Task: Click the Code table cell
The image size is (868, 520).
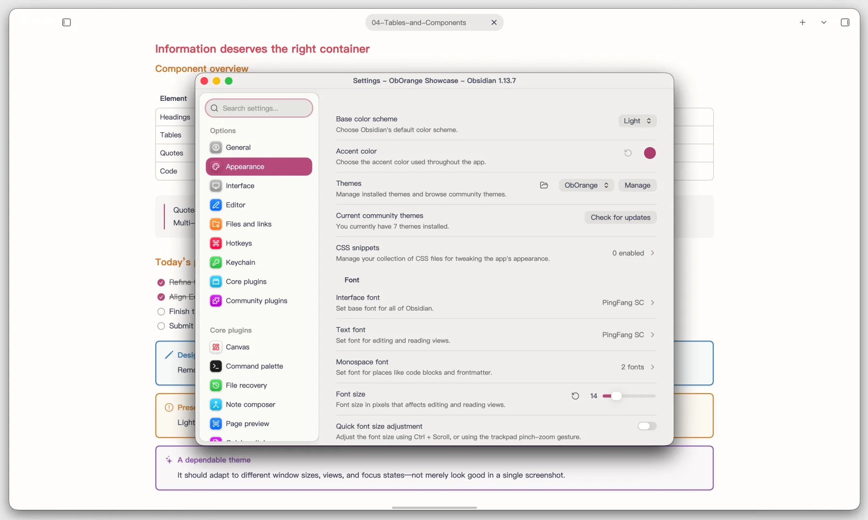Action: [x=175, y=171]
